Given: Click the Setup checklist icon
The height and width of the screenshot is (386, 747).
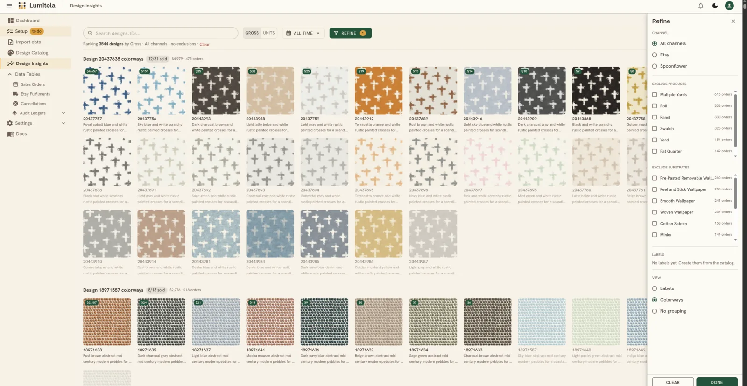Looking at the screenshot, I should click(x=10, y=31).
